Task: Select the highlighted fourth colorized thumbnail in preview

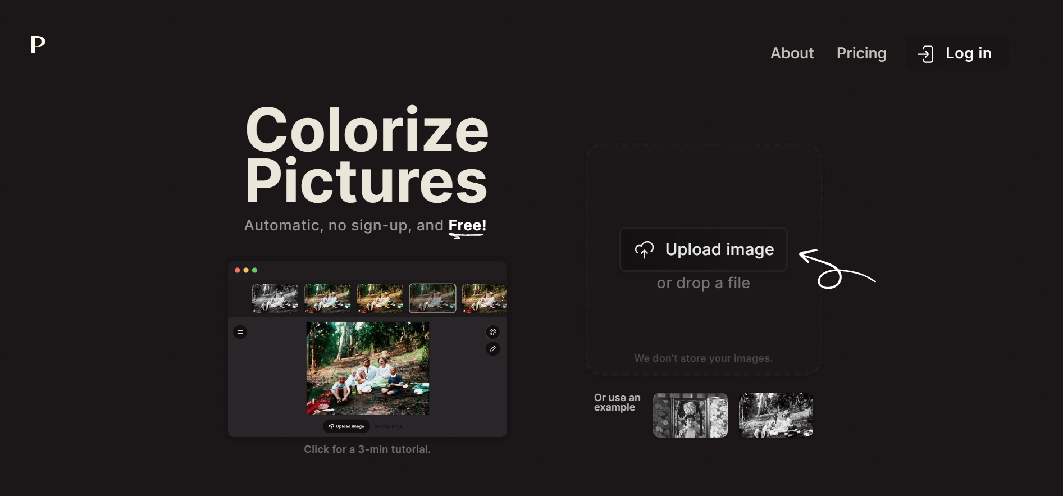Action: coord(432,298)
